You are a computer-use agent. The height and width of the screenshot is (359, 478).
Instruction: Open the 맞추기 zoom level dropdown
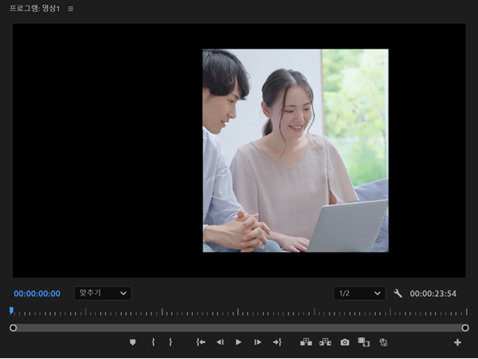(x=103, y=293)
